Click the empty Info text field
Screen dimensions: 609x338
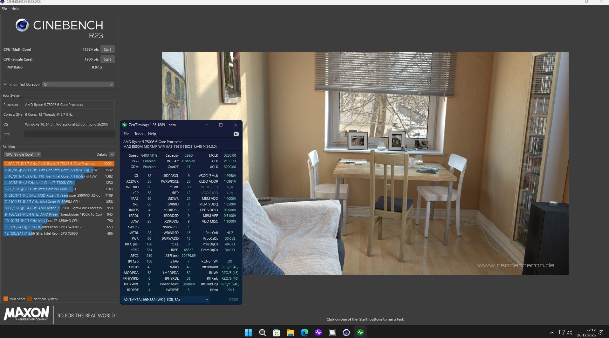pyautogui.click(x=69, y=134)
